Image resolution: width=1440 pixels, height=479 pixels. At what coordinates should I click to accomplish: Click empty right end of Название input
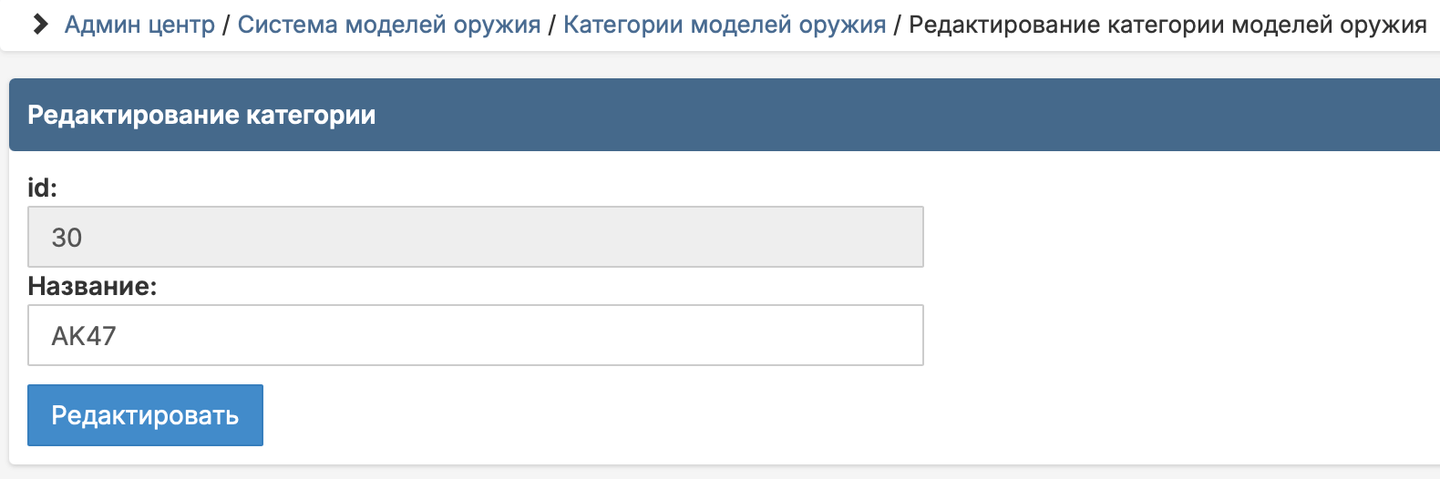pyautogui.click(x=820, y=335)
